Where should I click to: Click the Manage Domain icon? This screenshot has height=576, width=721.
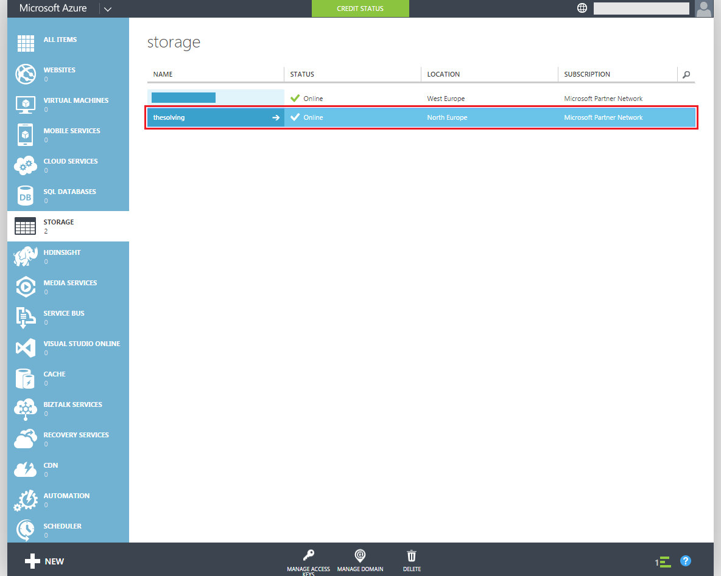click(360, 555)
